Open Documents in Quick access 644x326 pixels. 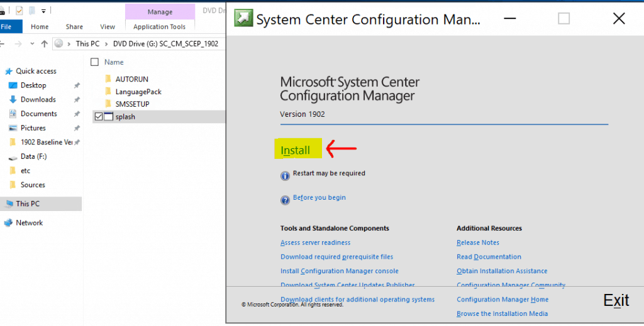(38, 114)
